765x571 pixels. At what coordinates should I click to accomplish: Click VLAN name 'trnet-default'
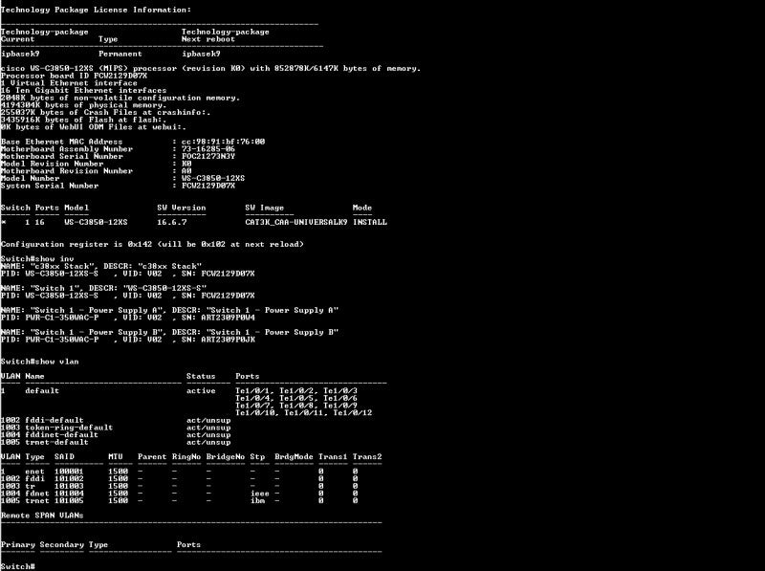pos(56,442)
